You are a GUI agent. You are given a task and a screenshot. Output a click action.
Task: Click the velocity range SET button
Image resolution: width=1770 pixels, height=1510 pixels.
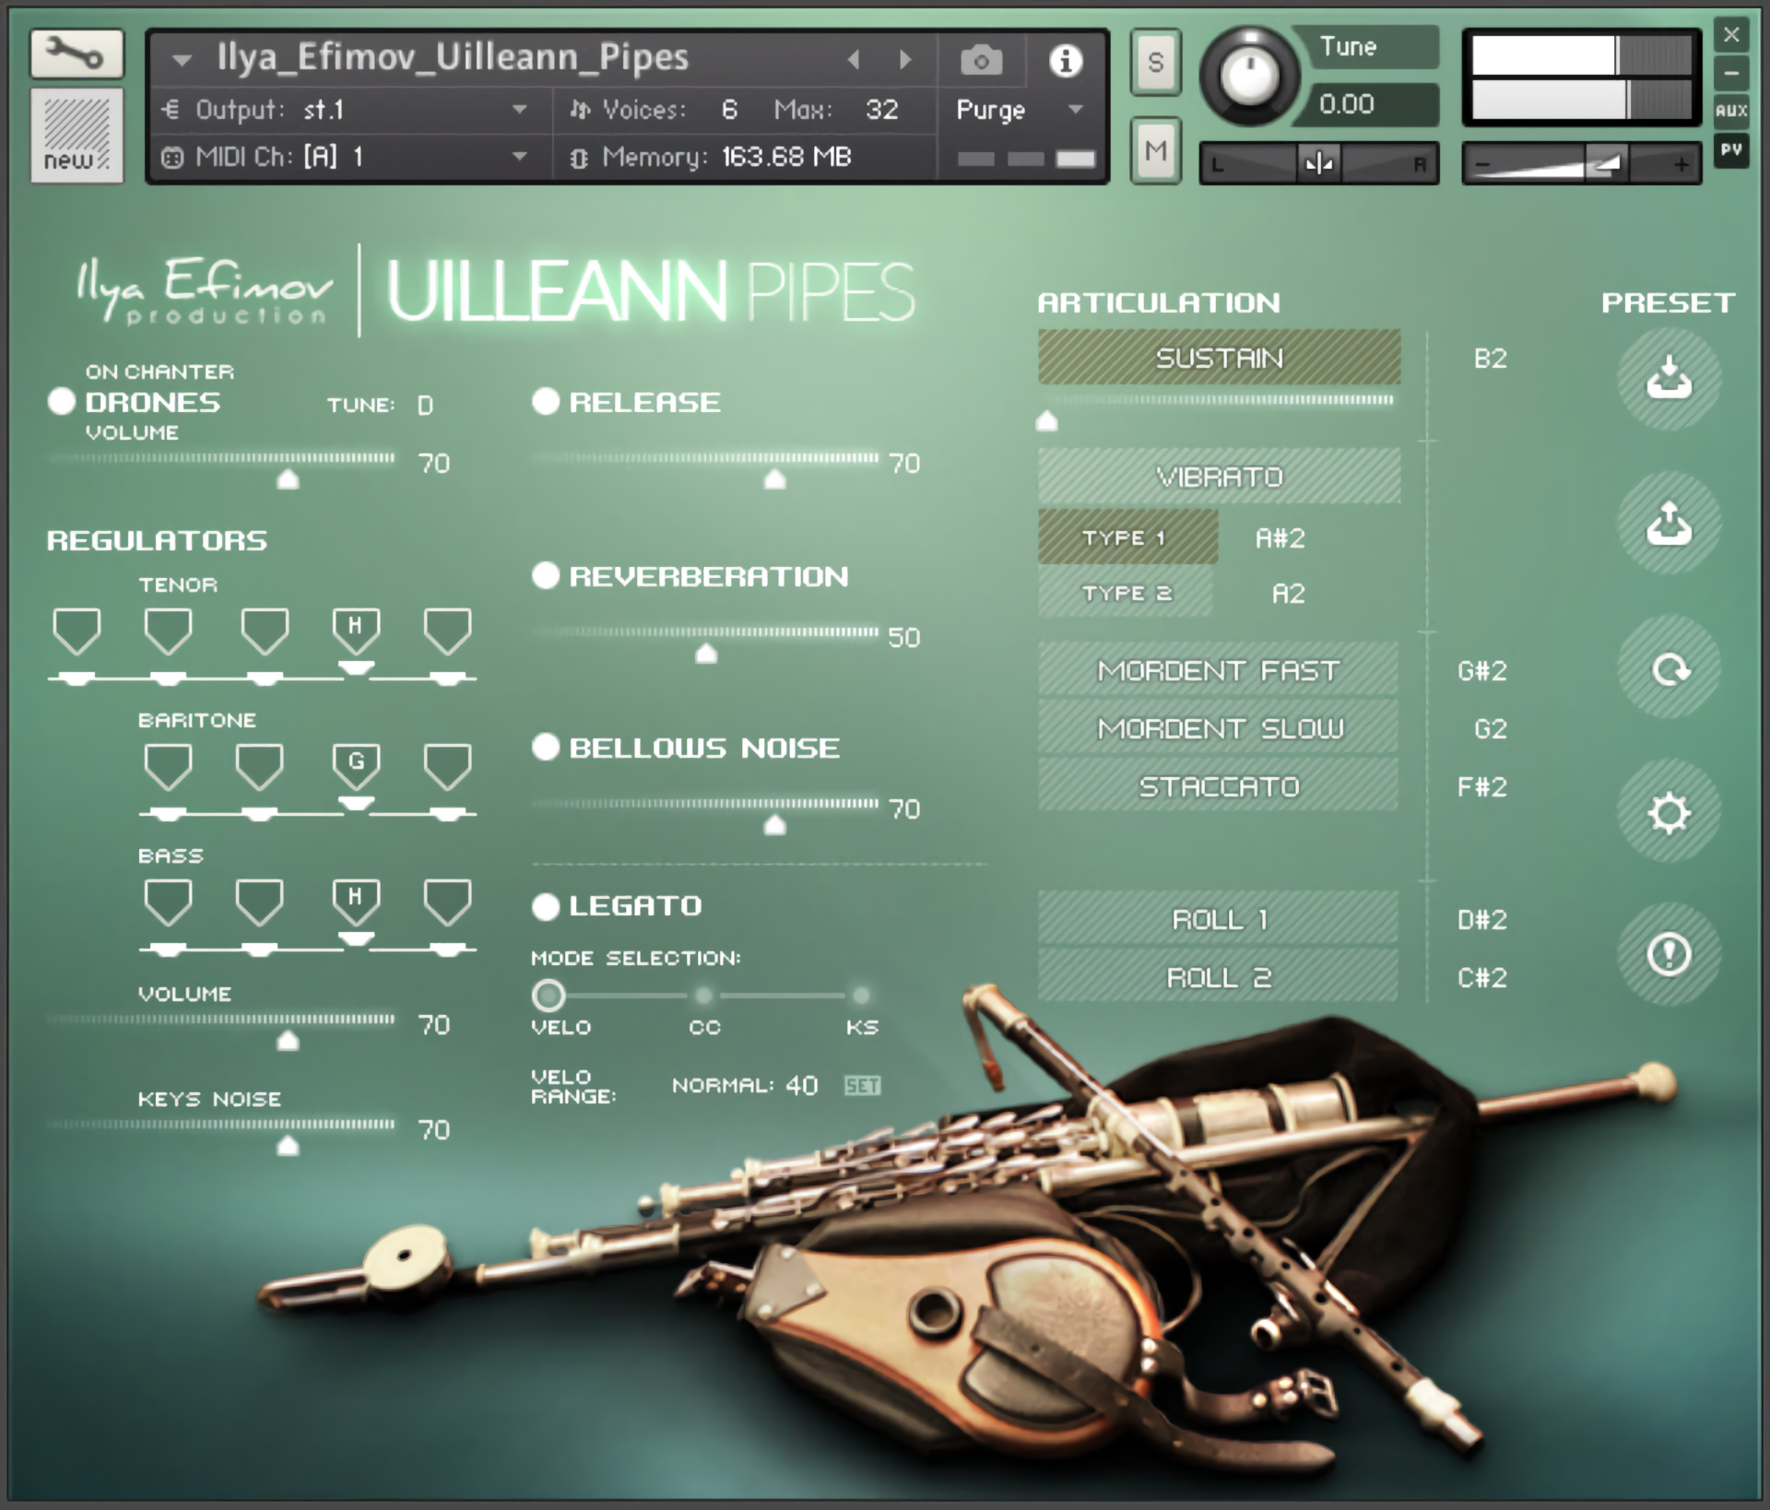pos(862,1085)
